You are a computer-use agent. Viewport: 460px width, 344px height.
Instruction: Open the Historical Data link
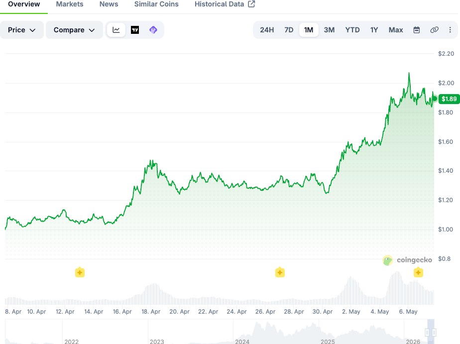pyautogui.click(x=225, y=4)
